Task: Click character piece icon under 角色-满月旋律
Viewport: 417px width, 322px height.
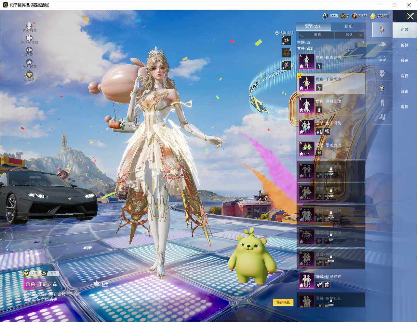Action: point(319,109)
